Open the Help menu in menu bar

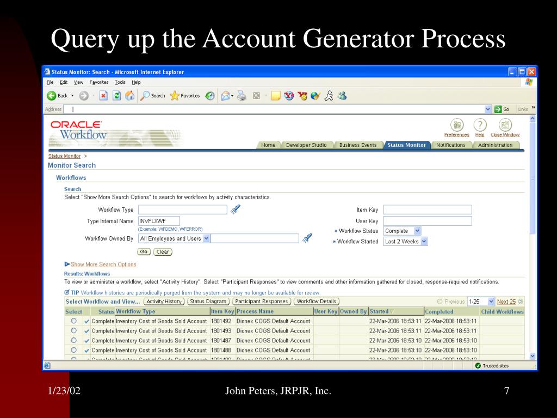point(136,82)
